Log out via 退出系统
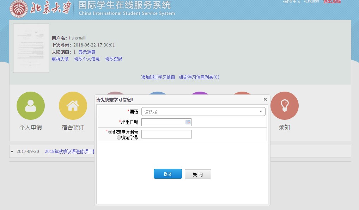Viewport: 359px width, 210px height. coord(332,2)
